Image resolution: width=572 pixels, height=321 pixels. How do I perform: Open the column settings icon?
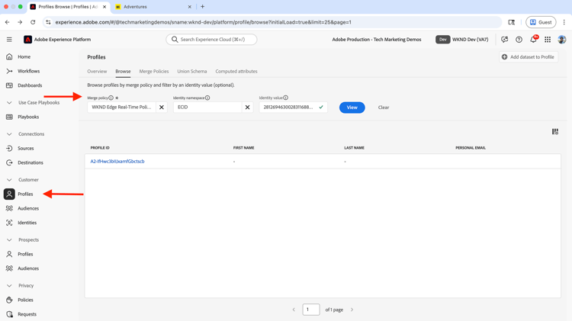click(x=555, y=132)
